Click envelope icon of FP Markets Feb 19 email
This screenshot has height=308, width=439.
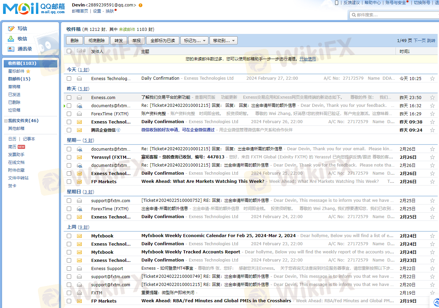pyautogui.click(x=79, y=301)
